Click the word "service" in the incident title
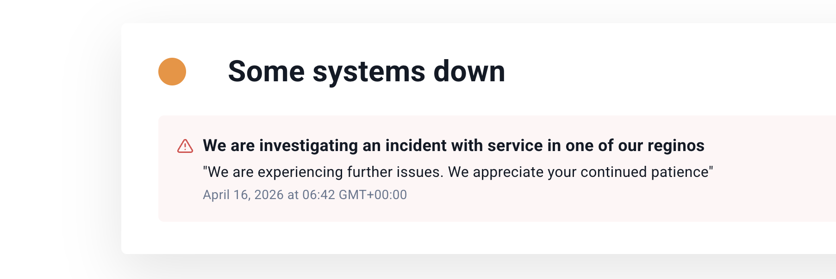836x279 pixels. (x=515, y=146)
